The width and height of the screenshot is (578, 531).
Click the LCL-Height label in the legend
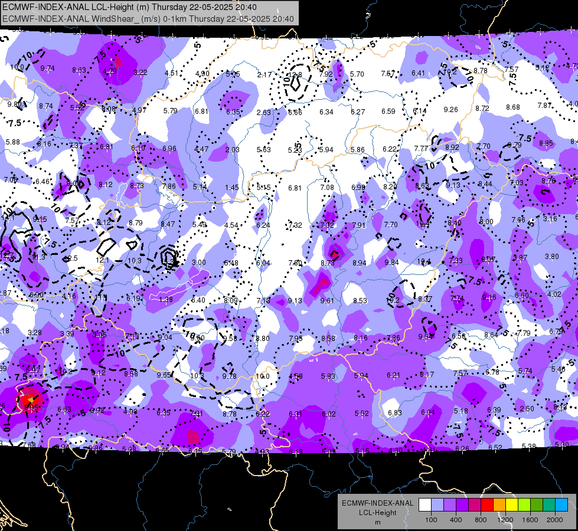click(x=377, y=513)
